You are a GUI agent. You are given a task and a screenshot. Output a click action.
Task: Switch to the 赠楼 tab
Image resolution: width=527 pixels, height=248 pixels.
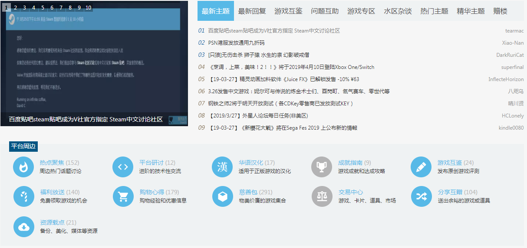[500, 11]
